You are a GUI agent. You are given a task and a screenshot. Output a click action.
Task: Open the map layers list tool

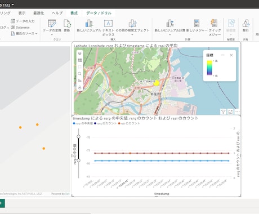pos(80,60)
